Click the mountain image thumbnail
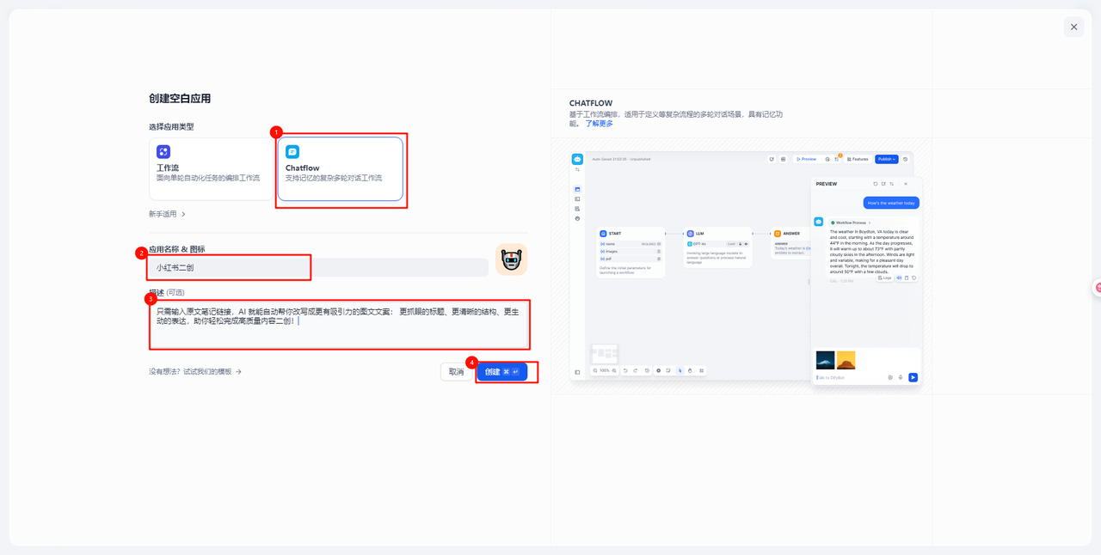The image size is (1101, 555). [825, 360]
